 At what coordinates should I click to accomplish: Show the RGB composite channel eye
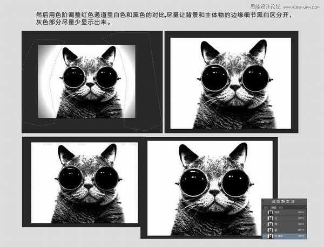tap(265, 213)
